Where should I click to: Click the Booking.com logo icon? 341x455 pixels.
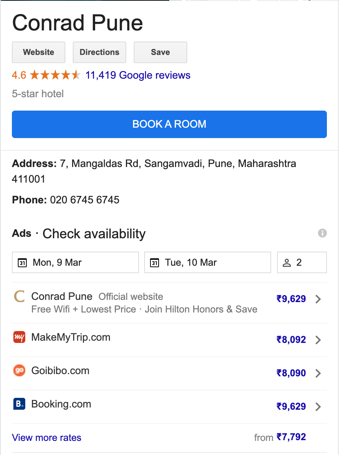tap(19, 404)
